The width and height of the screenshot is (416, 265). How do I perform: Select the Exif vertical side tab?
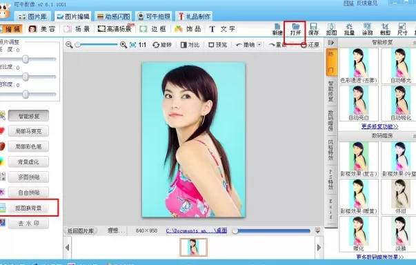pyautogui.click(x=331, y=209)
